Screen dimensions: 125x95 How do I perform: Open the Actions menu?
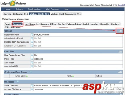pyautogui.click(x=19, y=9)
